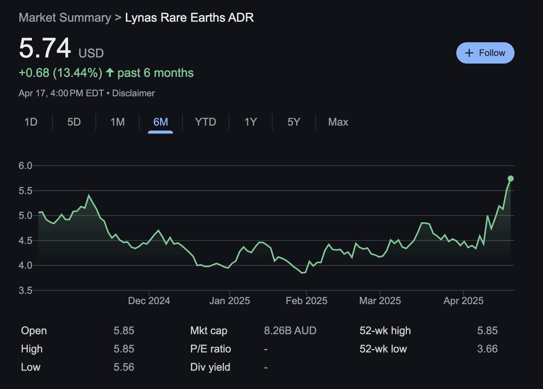This screenshot has width=543, height=389.
Task: Show the 1Y chart range
Action: click(251, 122)
